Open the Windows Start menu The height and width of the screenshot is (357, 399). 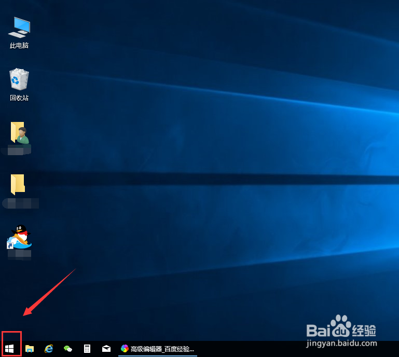9,349
